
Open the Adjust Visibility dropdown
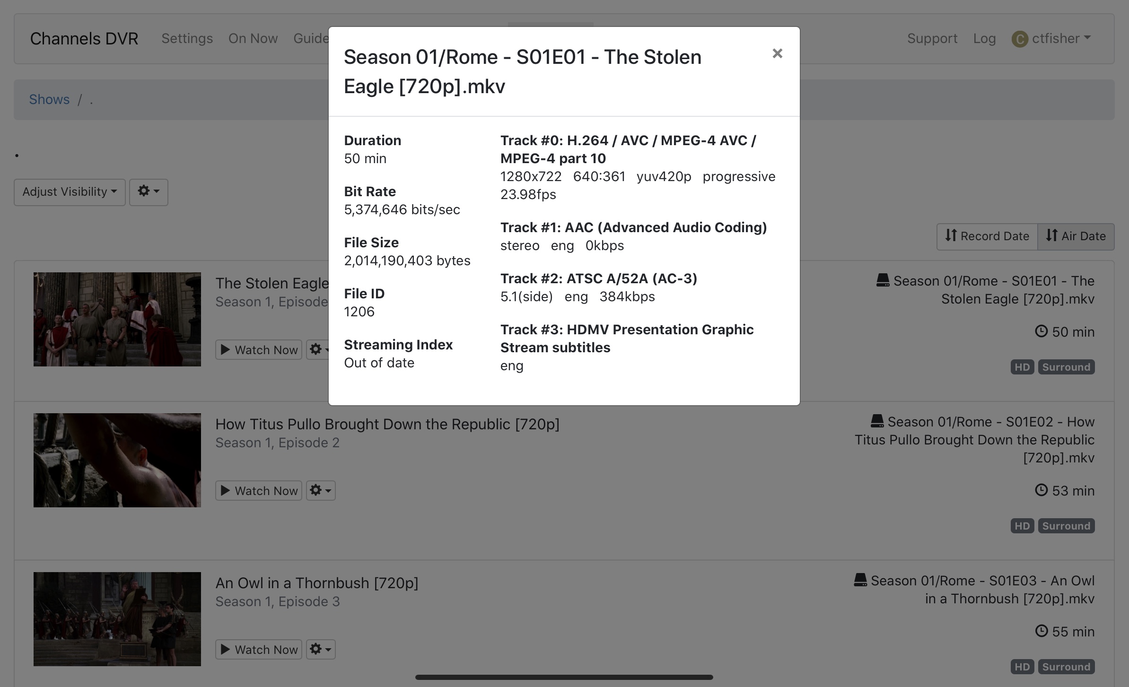70,192
